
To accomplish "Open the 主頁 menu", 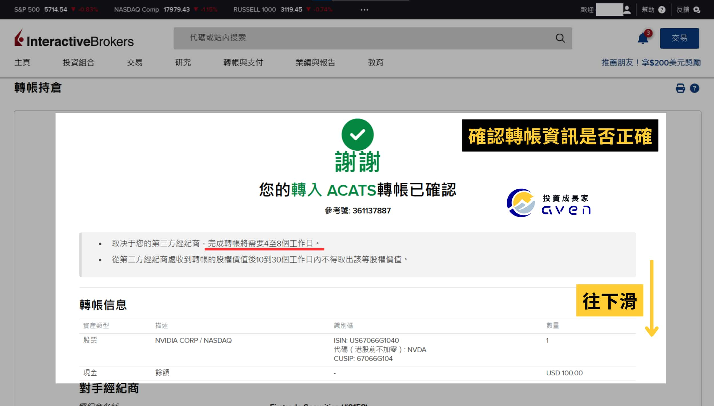I will pyautogui.click(x=22, y=62).
